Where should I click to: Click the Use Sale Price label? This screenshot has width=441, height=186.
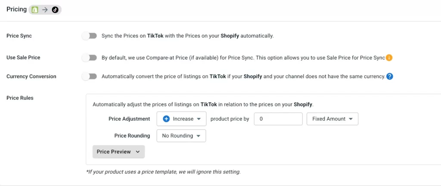tap(23, 57)
